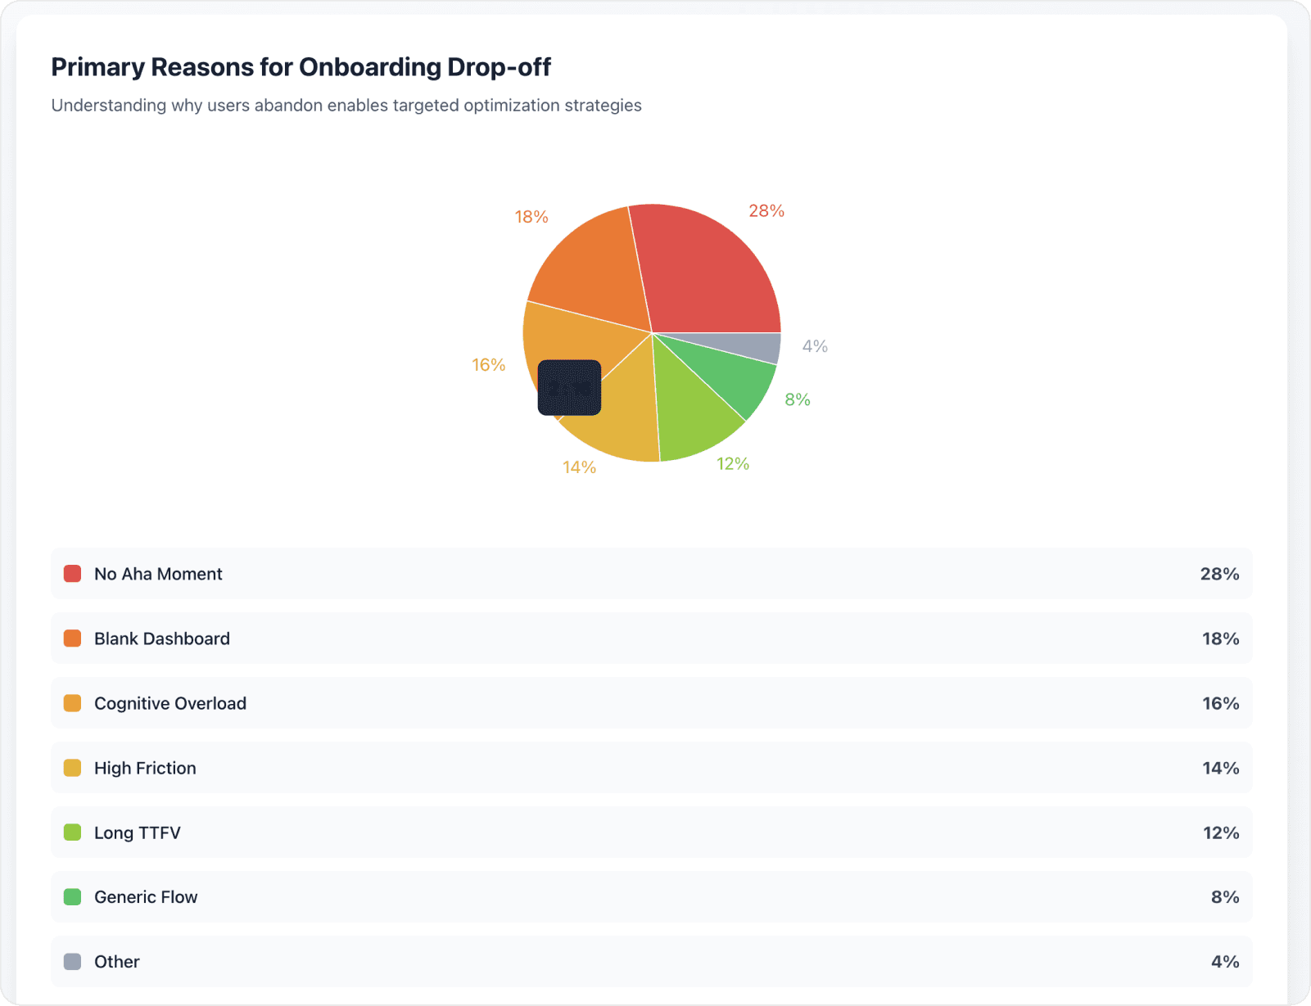This screenshot has height=1006, width=1311.
Task: Click the 8% label beside the pie chart
Action: point(796,399)
